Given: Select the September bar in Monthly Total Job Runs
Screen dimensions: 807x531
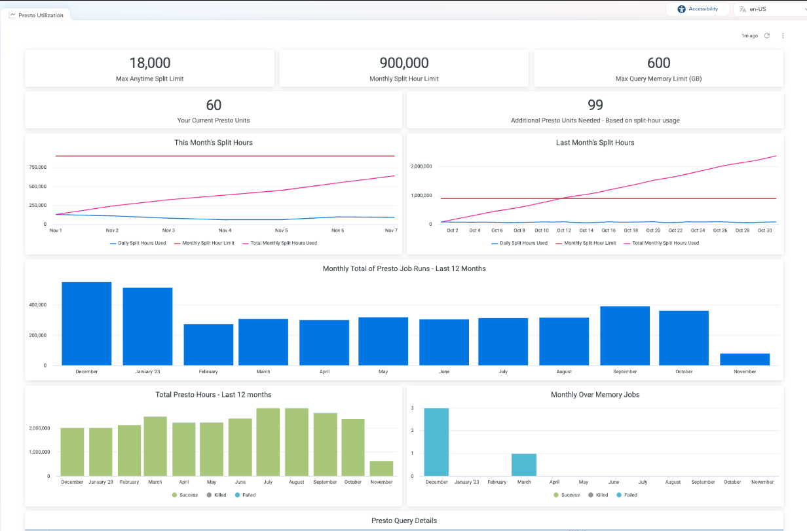Looking at the screenshot, I should (624, 335).
